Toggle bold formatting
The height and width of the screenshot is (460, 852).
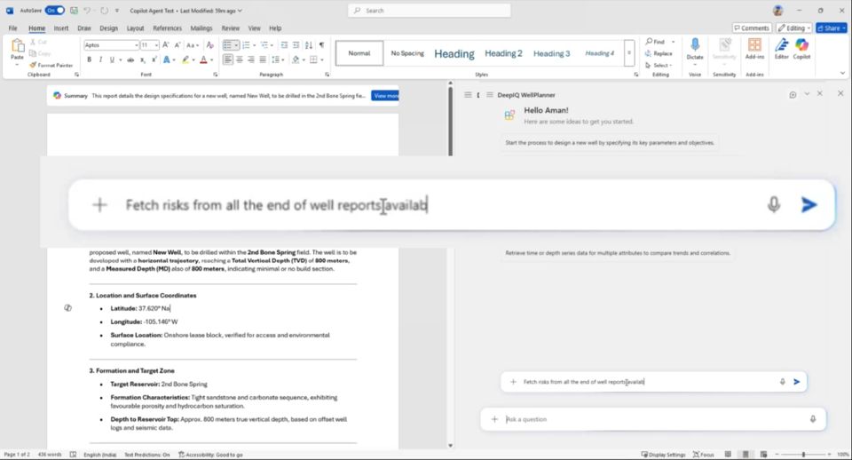click(x=90, y=59)
